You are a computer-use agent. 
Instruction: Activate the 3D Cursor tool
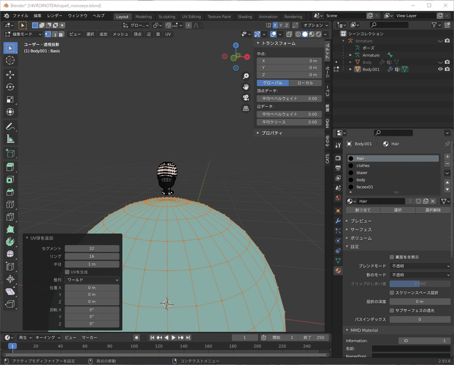coord(10,60)
